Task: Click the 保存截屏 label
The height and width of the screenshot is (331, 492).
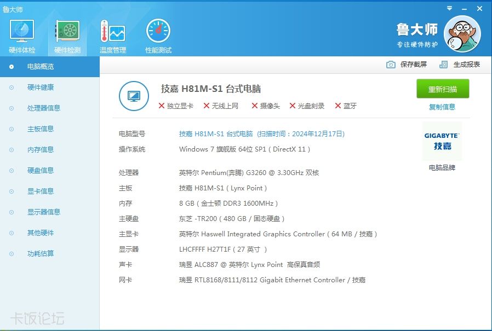Action: tap(414, 65)
